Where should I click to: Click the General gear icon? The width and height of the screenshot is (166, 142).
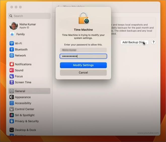[12, 91]
